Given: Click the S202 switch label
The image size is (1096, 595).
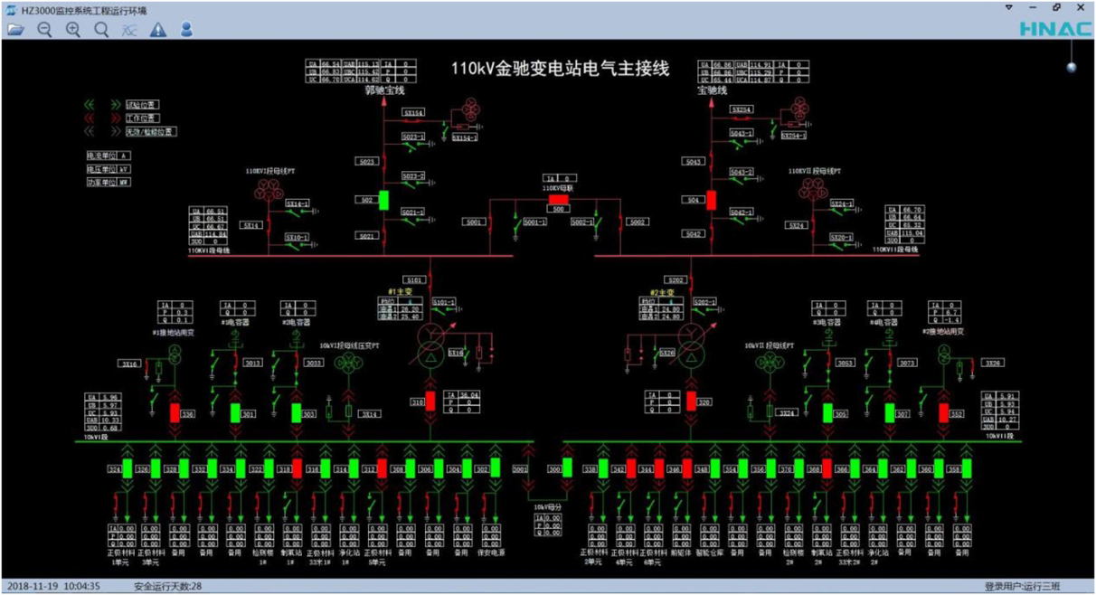Looking at the screenshot, I should click(x=675, y=280).
